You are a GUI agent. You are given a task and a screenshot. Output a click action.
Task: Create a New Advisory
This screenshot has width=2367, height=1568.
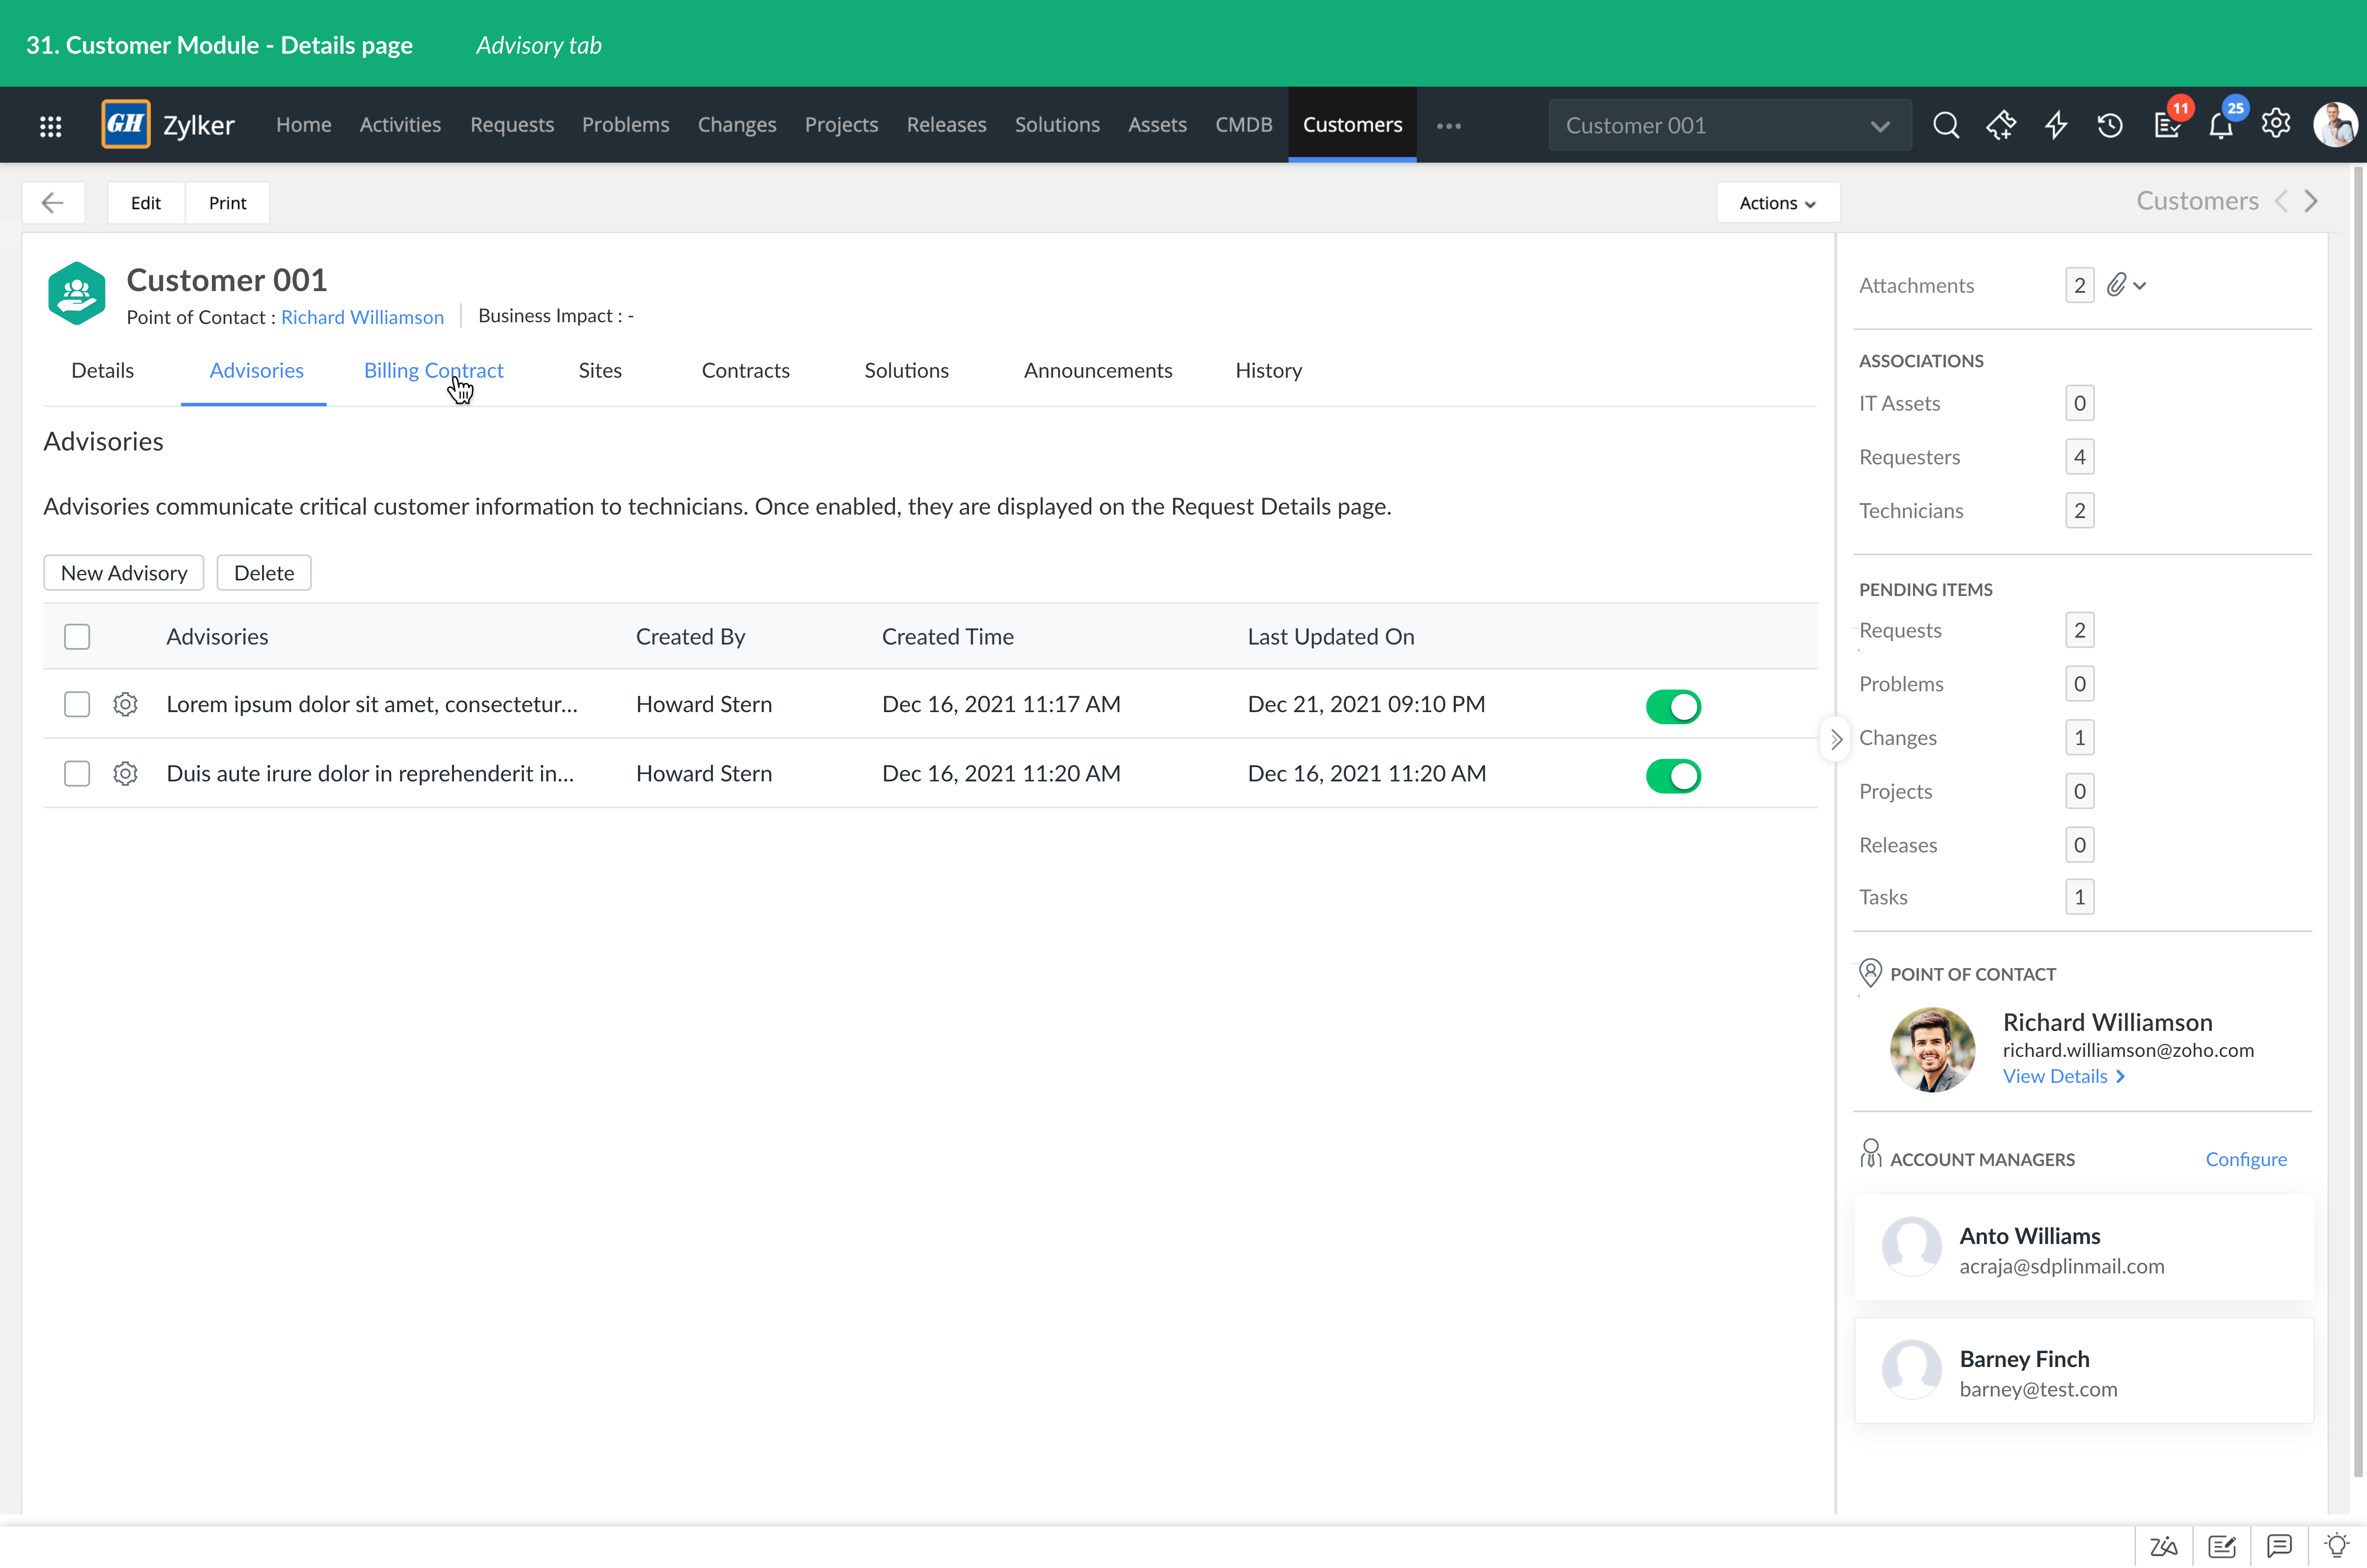[x=124, y=573]
